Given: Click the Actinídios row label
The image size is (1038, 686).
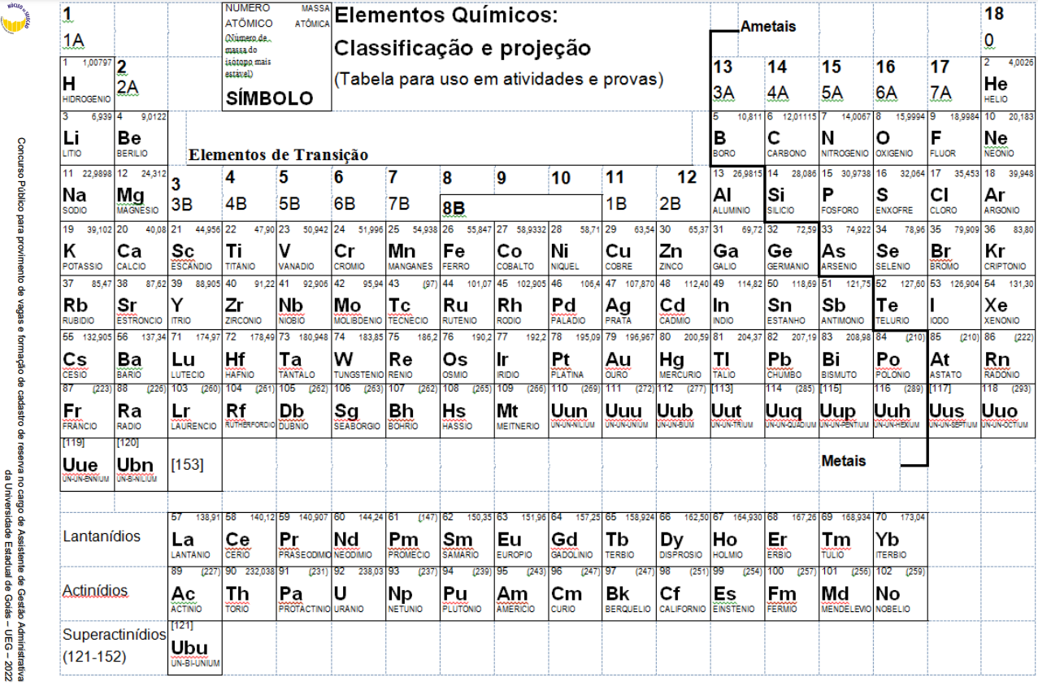Looking at the screenshot, I should pos(95,591).
